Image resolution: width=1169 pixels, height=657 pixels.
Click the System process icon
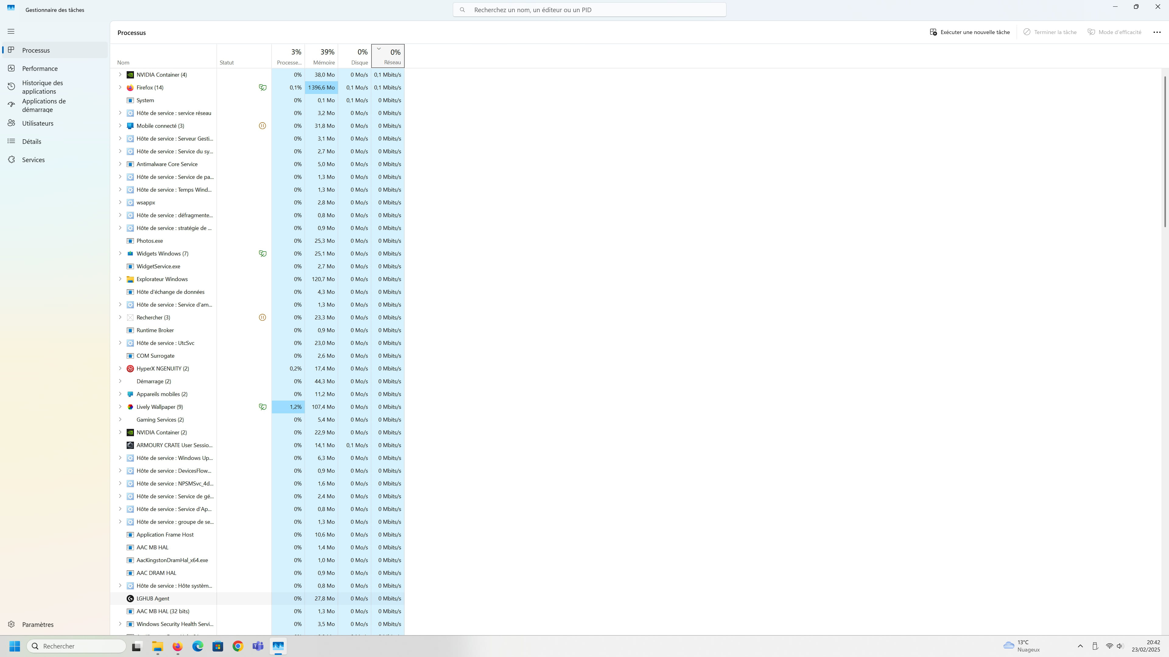[x=130, y=100]
